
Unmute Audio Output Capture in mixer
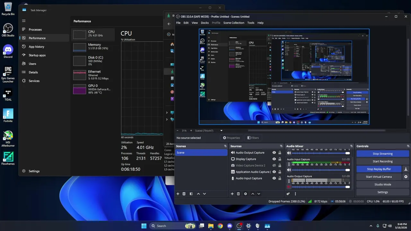[289, 187]
